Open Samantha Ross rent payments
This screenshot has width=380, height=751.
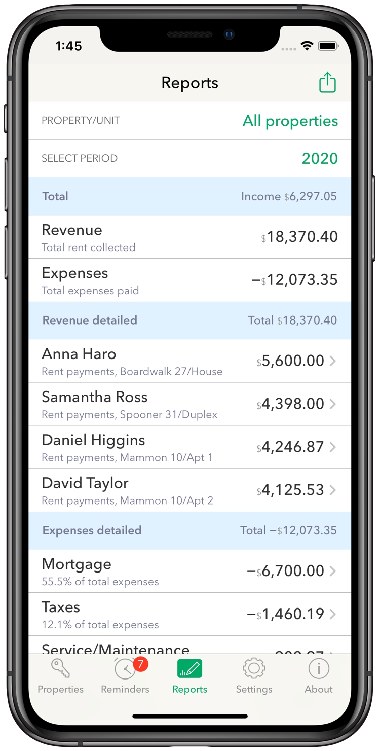(189, 404)
